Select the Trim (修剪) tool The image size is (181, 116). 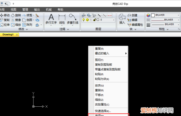tap(27, 15)
